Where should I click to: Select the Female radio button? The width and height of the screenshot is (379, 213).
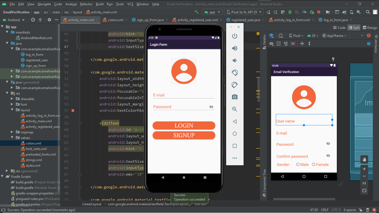point(314,164)
